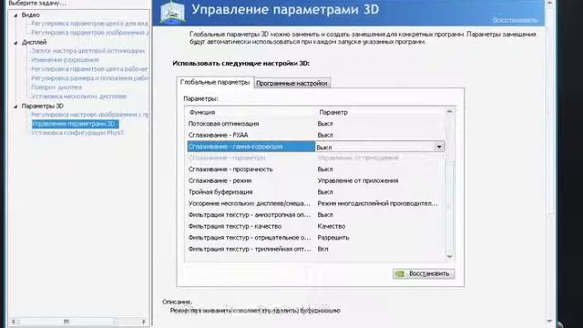This screenshot has height=328, width=583.
Task: Open Изменение разрешения in the tree
Action: tap(65, 60)
